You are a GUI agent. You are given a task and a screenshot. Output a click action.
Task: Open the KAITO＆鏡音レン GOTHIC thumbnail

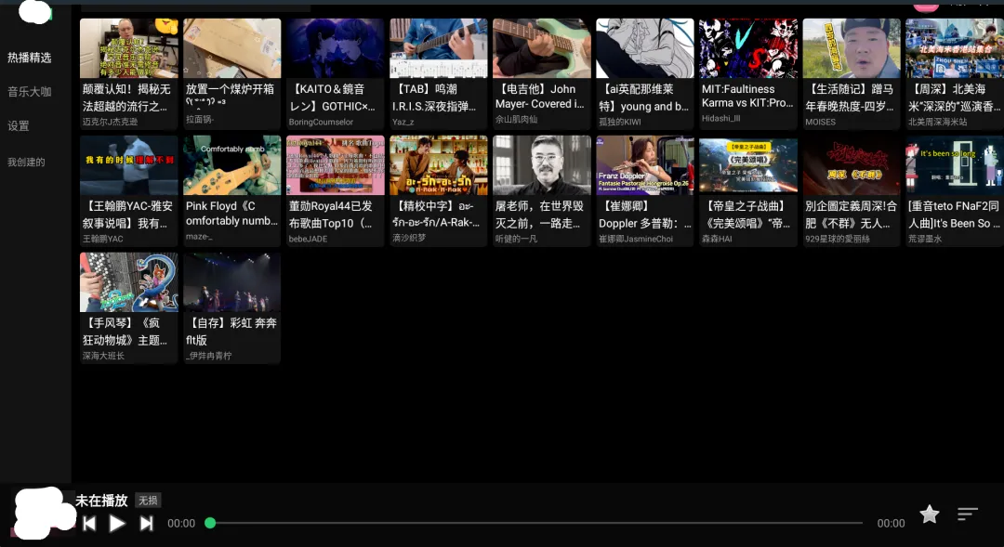(x=336, y=48)
